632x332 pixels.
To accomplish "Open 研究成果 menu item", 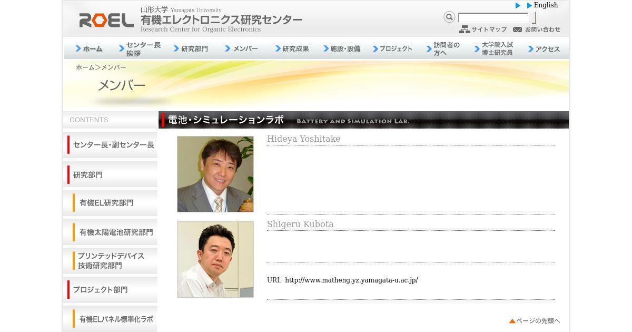I will [292, 48].
